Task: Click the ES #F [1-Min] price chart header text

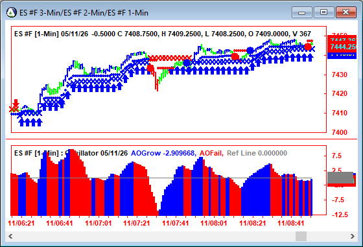Action: [162, 34]
